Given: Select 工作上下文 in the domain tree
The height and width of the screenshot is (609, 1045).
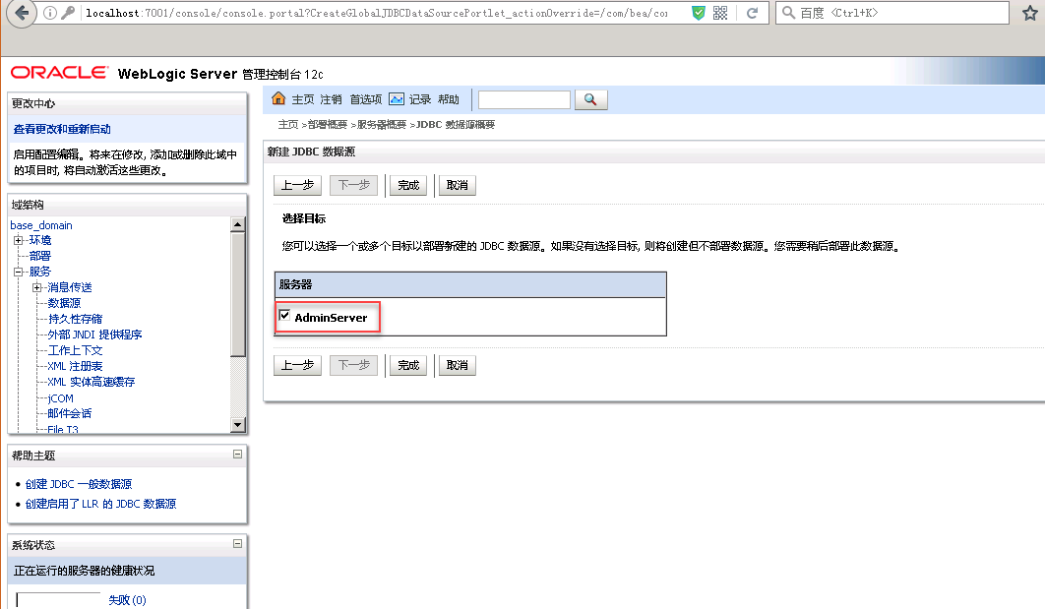Looking at the screenshot, I should (75, 350).
